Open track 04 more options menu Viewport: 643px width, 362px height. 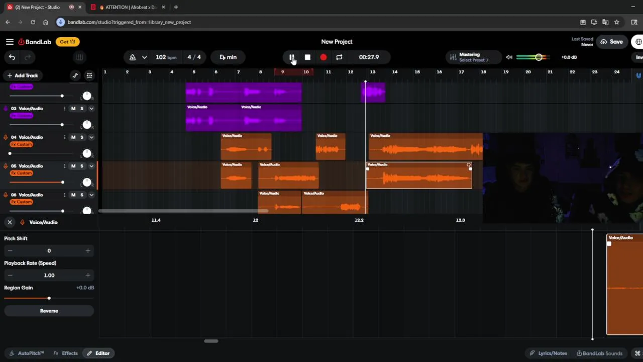(x=64, y=137)
